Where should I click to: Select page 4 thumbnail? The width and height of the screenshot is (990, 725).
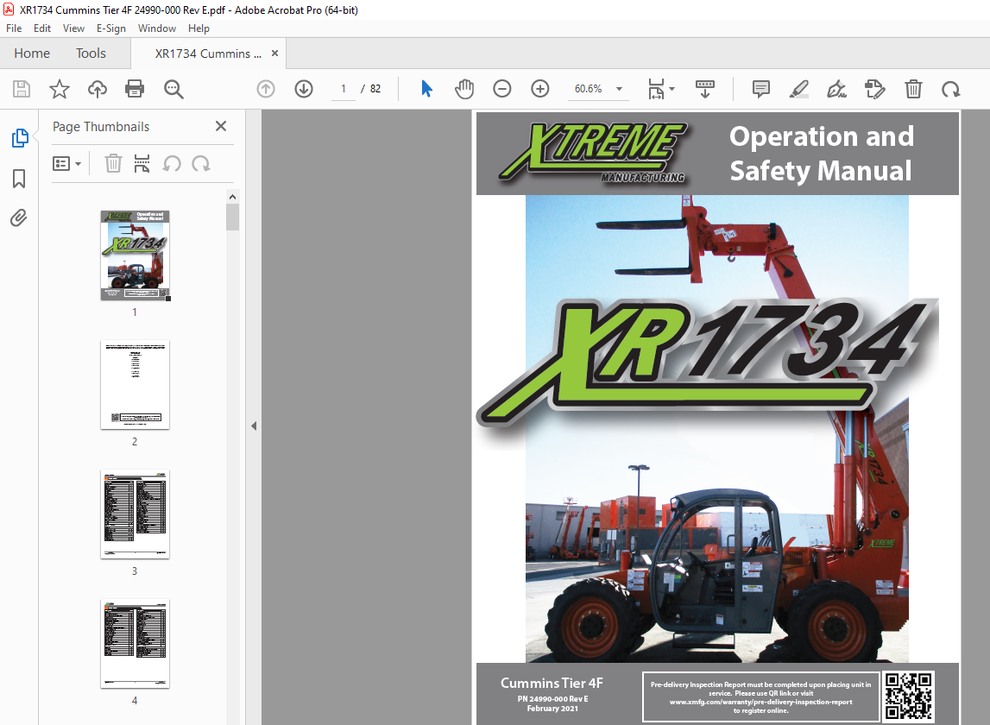136,644
